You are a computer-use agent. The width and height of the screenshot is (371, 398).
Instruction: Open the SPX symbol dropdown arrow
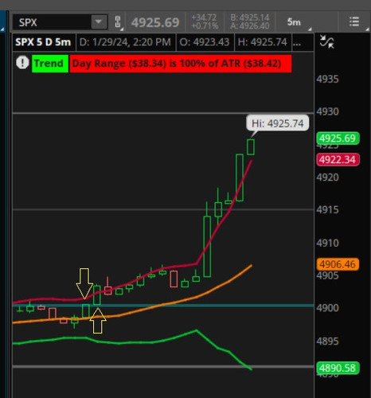(99, 22)
